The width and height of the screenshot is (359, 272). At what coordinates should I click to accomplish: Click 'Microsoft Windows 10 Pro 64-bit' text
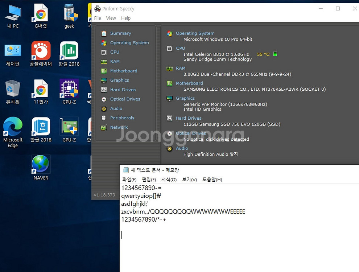pyautogui.click(x=218, y=39)
